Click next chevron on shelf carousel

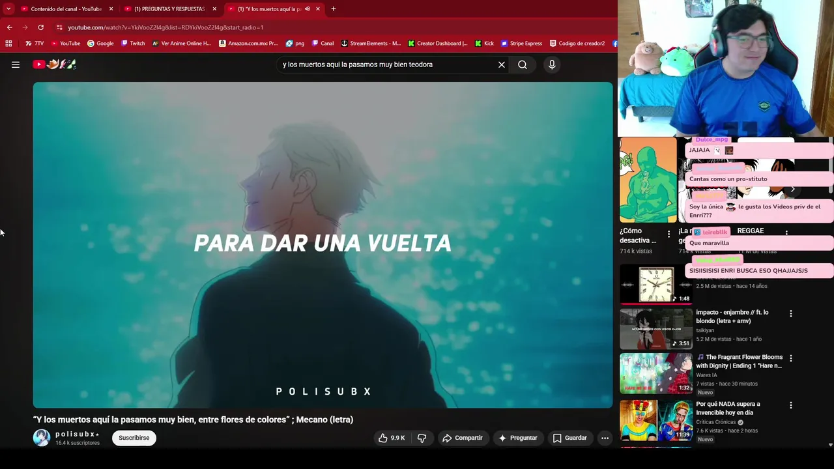(x=793, y=189)
